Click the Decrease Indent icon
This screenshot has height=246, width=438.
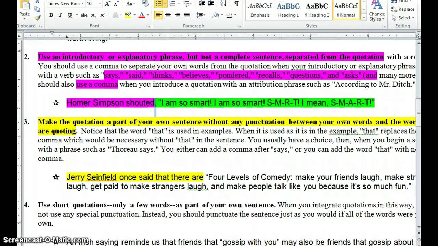tap(202, 4)
